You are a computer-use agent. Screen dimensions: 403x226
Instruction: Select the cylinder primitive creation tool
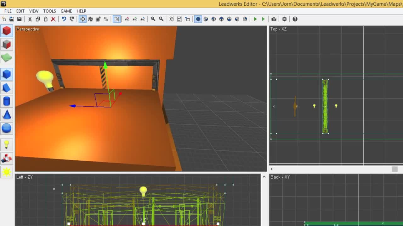pos(7,101)
